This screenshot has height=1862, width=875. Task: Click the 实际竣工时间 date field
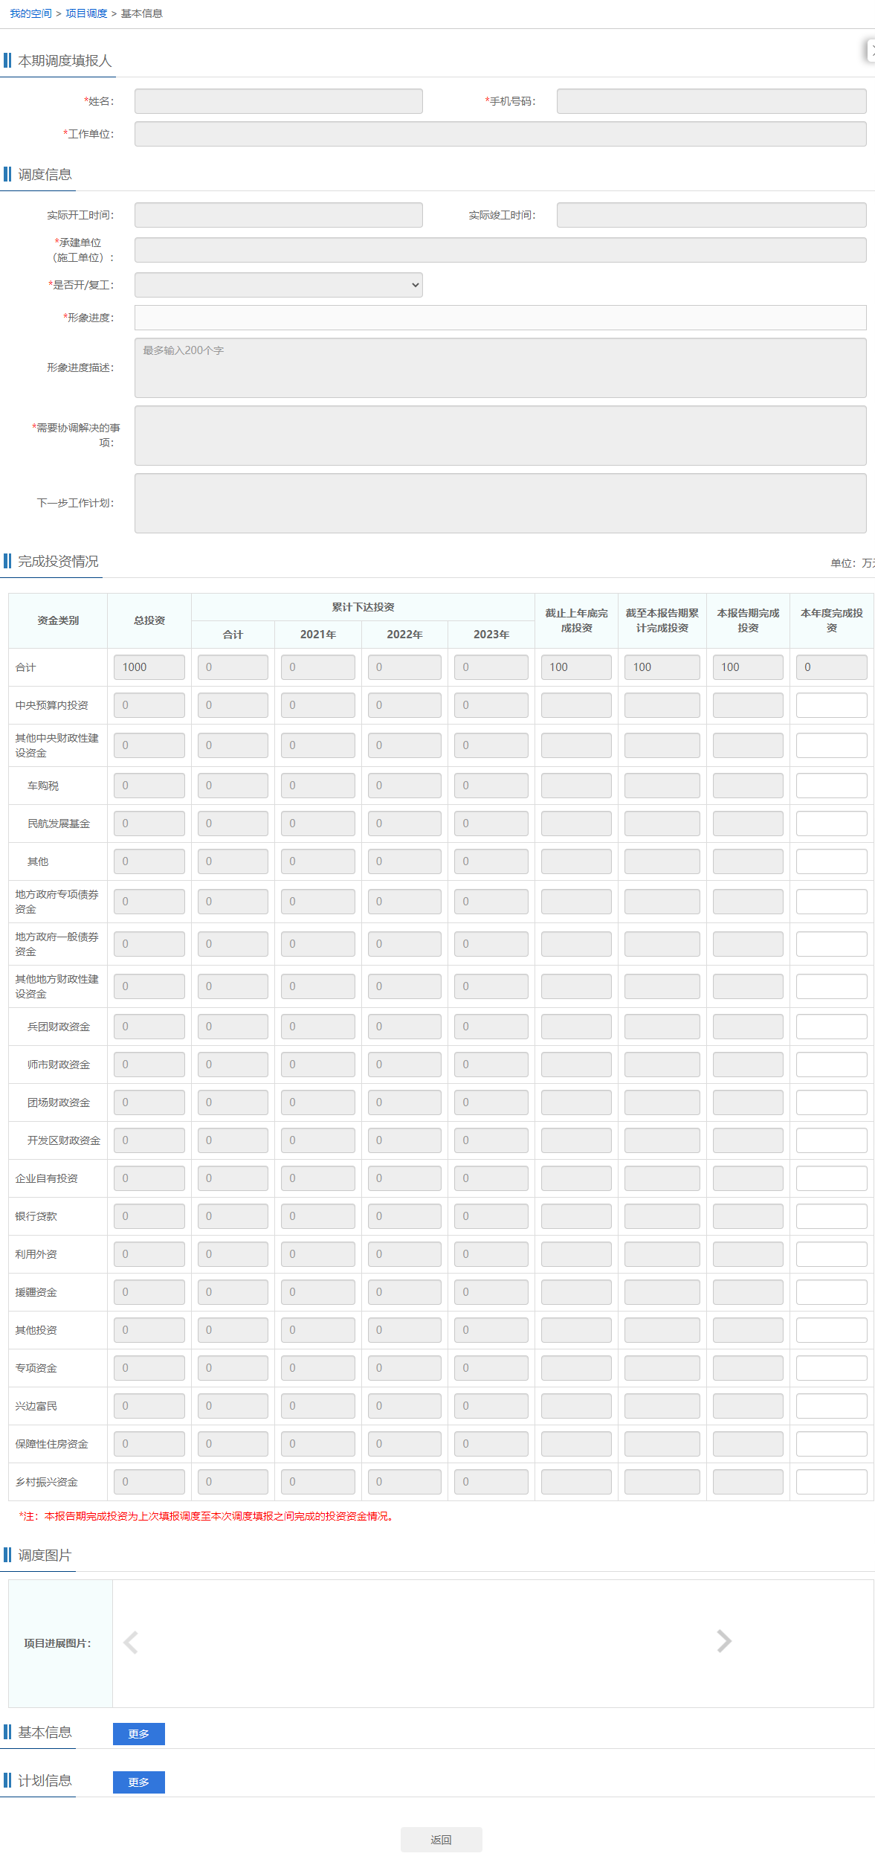click(x=711, y=215)
